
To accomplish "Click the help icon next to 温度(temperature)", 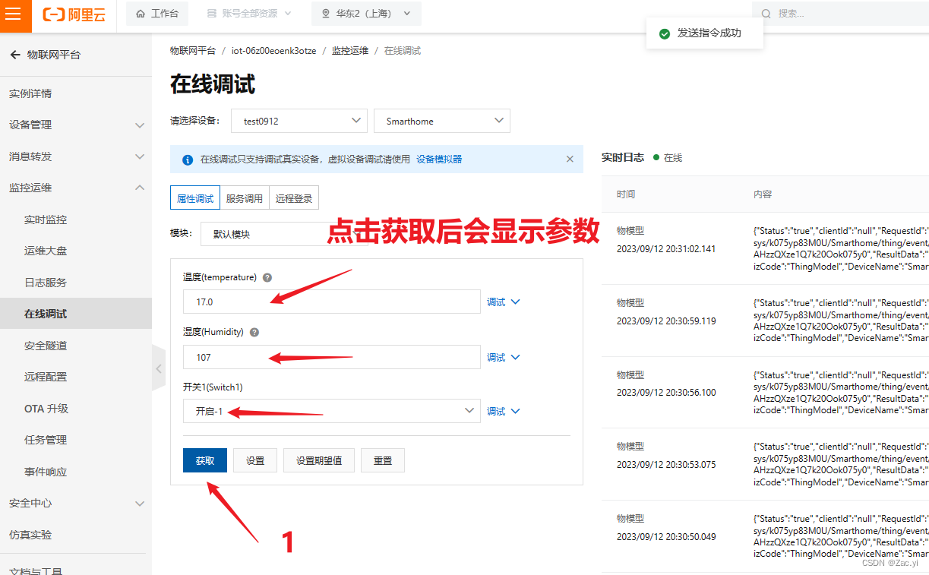I will pos(267,277).
